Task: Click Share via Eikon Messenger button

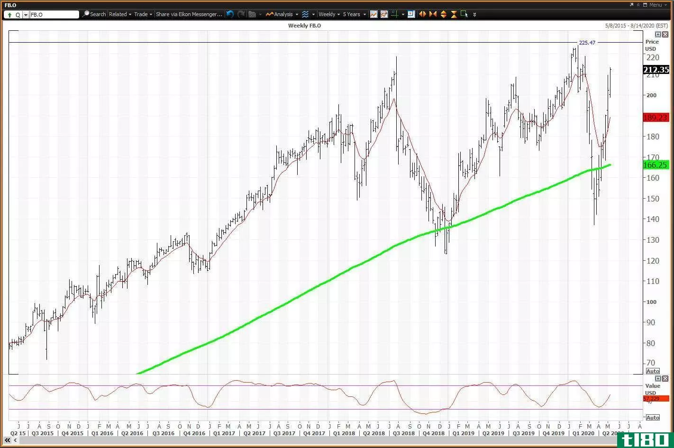Action: point(189,14)
